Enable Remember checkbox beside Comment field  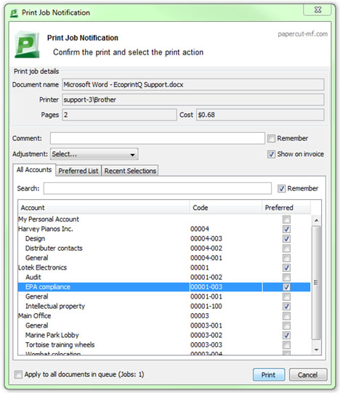[x=271, y=138]
